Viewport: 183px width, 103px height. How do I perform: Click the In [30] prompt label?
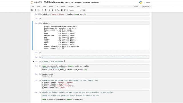point(38,23)
